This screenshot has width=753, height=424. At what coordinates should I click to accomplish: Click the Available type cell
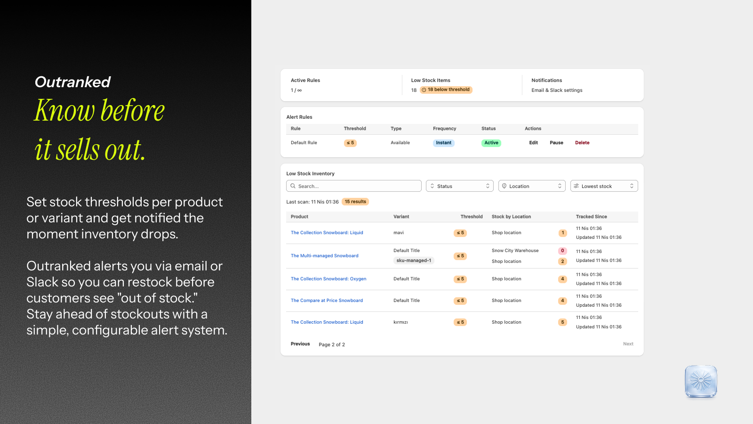click(x=400, y=143)
